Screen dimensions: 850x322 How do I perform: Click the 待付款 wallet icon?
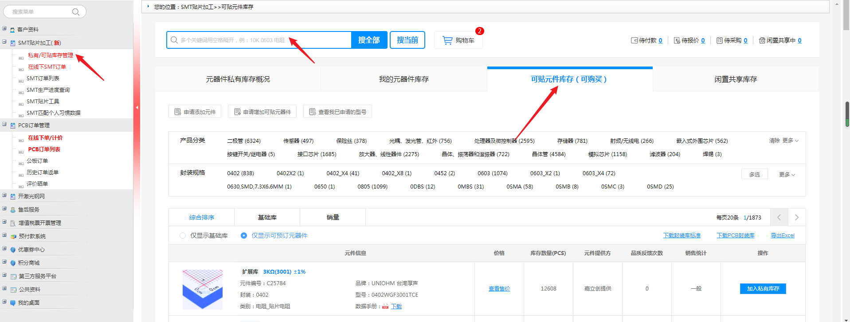pyautogui.click(x=634, y=40)
